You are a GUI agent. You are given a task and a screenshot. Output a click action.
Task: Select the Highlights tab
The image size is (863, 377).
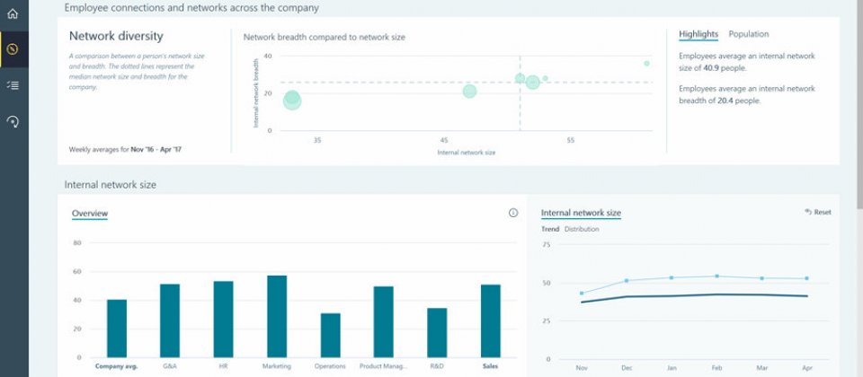coord(698,34)
